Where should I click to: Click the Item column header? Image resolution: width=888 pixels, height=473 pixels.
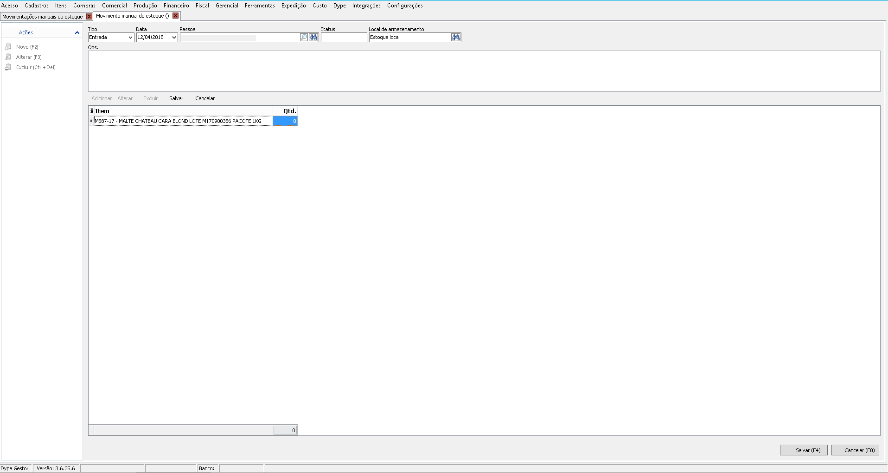coord(184,111)
